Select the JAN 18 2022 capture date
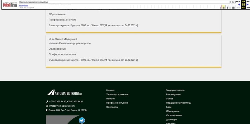Viewport: 250px width, 124px height. [x=243, y=4]
